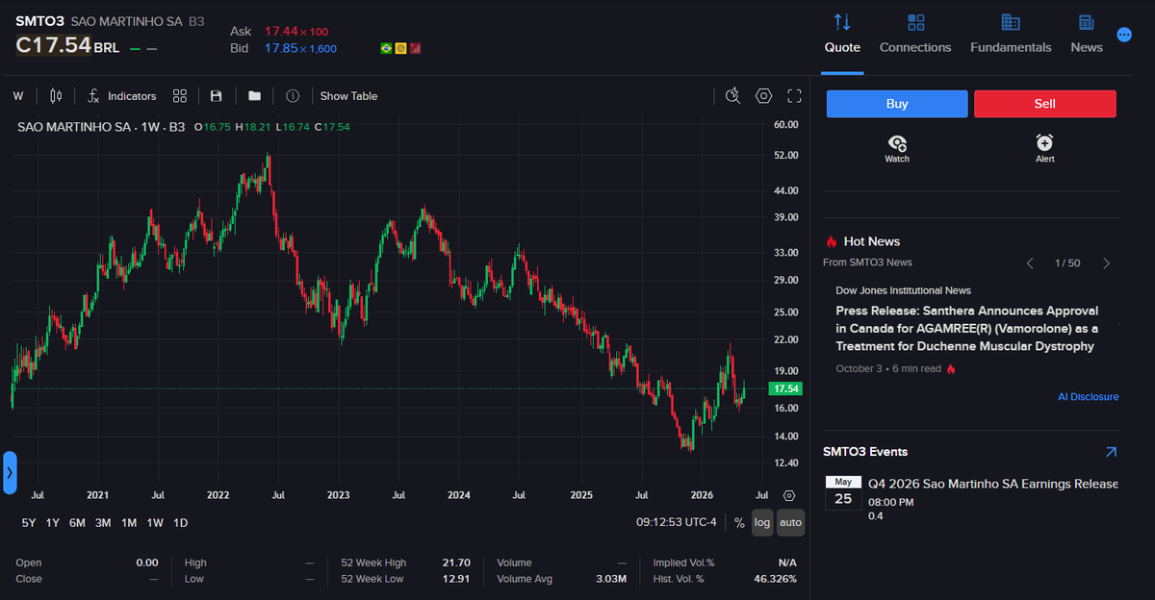Click the Bid price 17.85
Screen dimensions: 1155x600
tap(280, 48)
